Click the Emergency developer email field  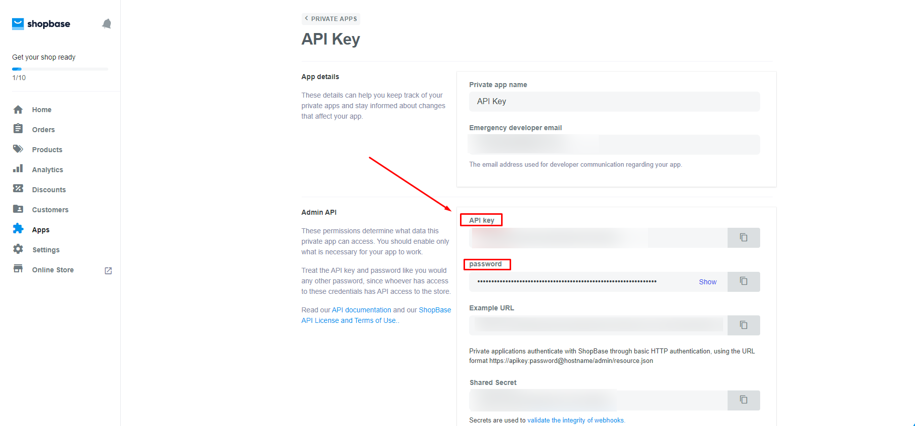click(x=614, y=145)
